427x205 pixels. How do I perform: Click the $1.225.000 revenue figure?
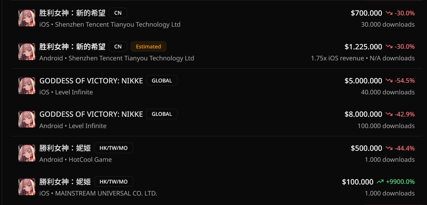(363, 47)
